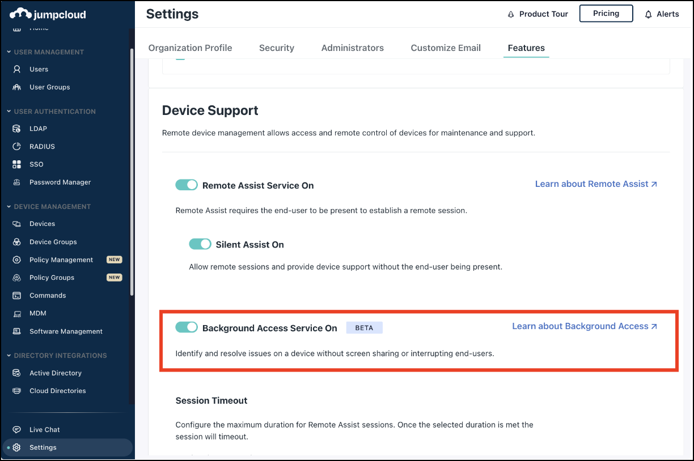Viewport: 694px width, 461px height.
Task: Open Password Manager icon in sidebar
Action: [17, 182]
